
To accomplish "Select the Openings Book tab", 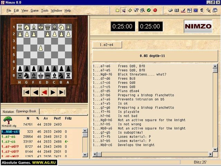I will (26, 111).
